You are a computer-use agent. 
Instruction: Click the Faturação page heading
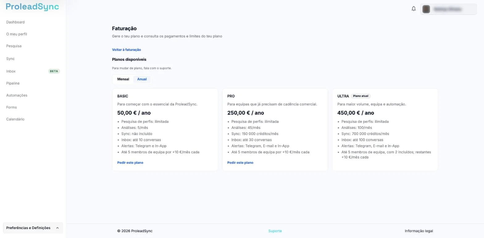tap(124, 29)
